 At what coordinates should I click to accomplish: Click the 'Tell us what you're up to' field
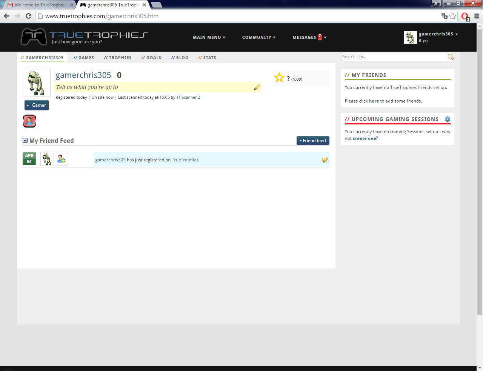[158, 87]
